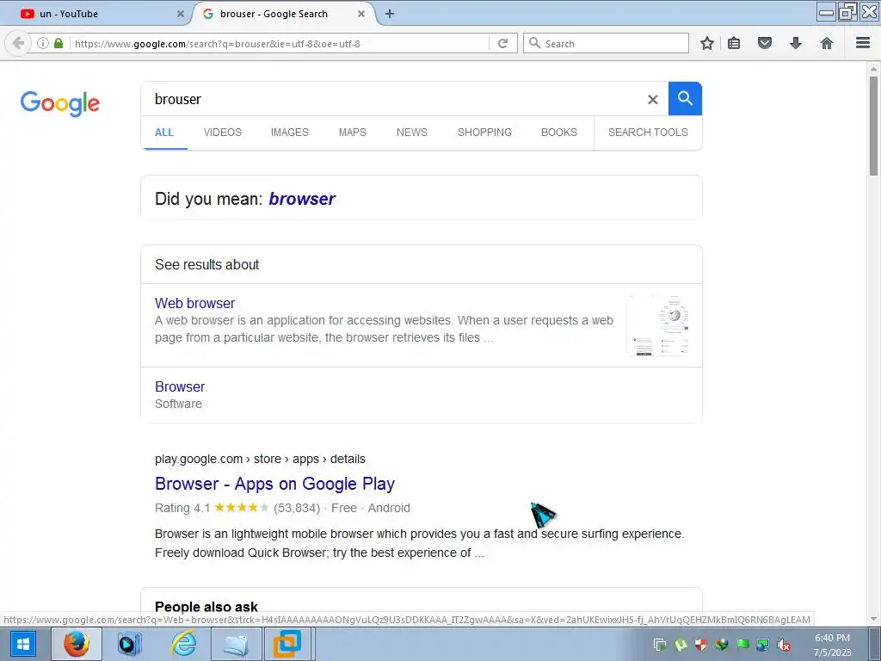881x661 pixels.
Task: Click the 'People also ask' heading
Action: pos(206,607)
